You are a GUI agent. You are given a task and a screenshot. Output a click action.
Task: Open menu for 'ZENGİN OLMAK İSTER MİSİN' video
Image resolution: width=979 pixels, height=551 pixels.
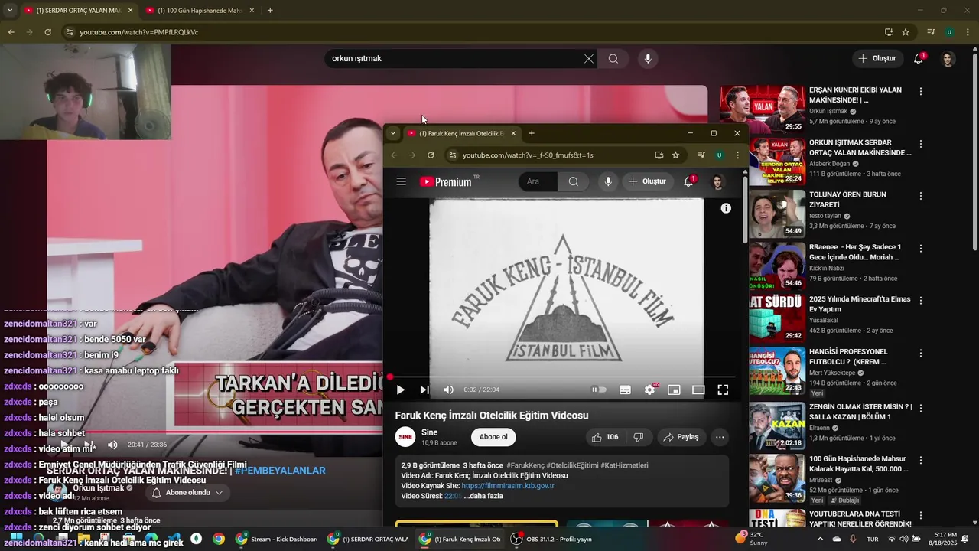click(x=921, y=408)
